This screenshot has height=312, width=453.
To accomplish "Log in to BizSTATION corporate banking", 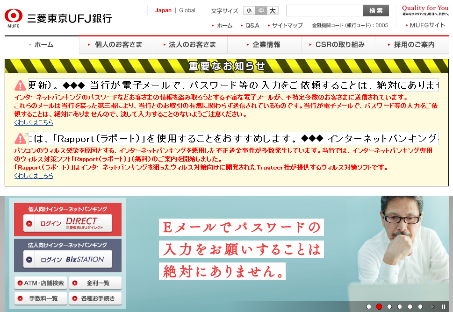I will pyautogui.click(x=68, y=259).
